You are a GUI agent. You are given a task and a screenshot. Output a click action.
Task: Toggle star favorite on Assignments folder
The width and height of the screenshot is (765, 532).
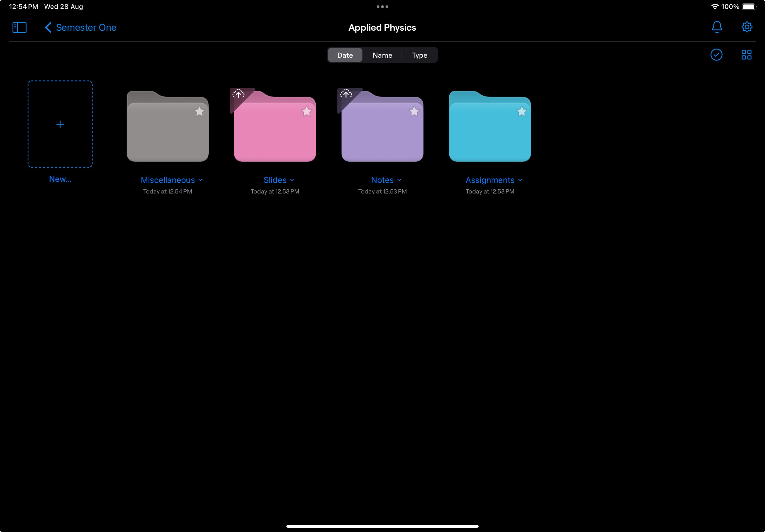click(x=521, y=111)
